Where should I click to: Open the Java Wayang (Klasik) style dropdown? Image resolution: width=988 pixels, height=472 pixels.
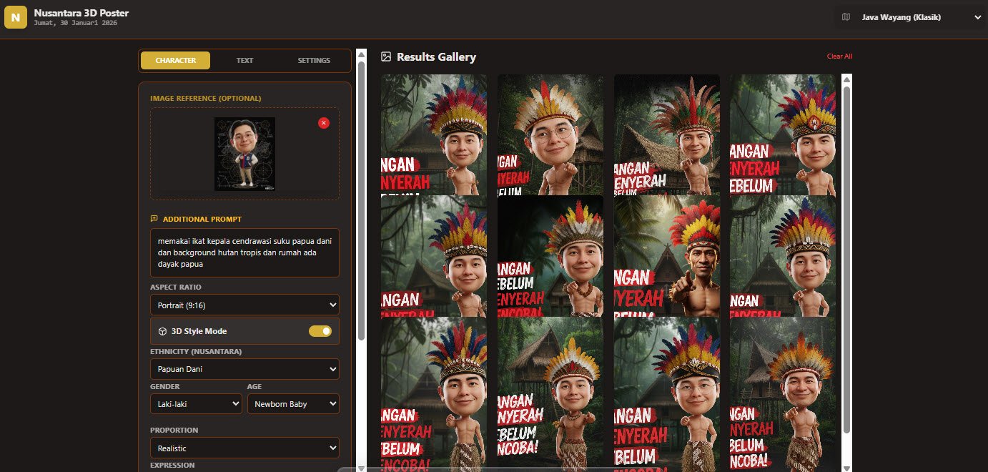(910, 17)
